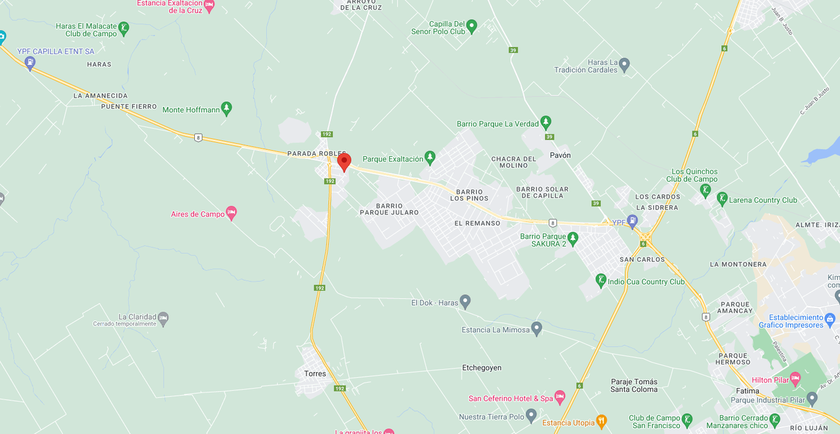Screen dimensions: 840x434
Task: Open Barrio Parque SAKURA 2 icon
Action: click(x=572, y=239)
